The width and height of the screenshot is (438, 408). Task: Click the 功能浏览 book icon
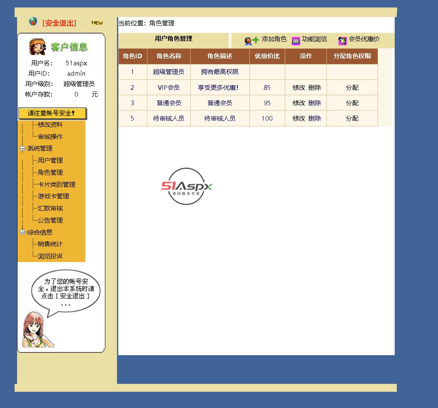(296, 41)
